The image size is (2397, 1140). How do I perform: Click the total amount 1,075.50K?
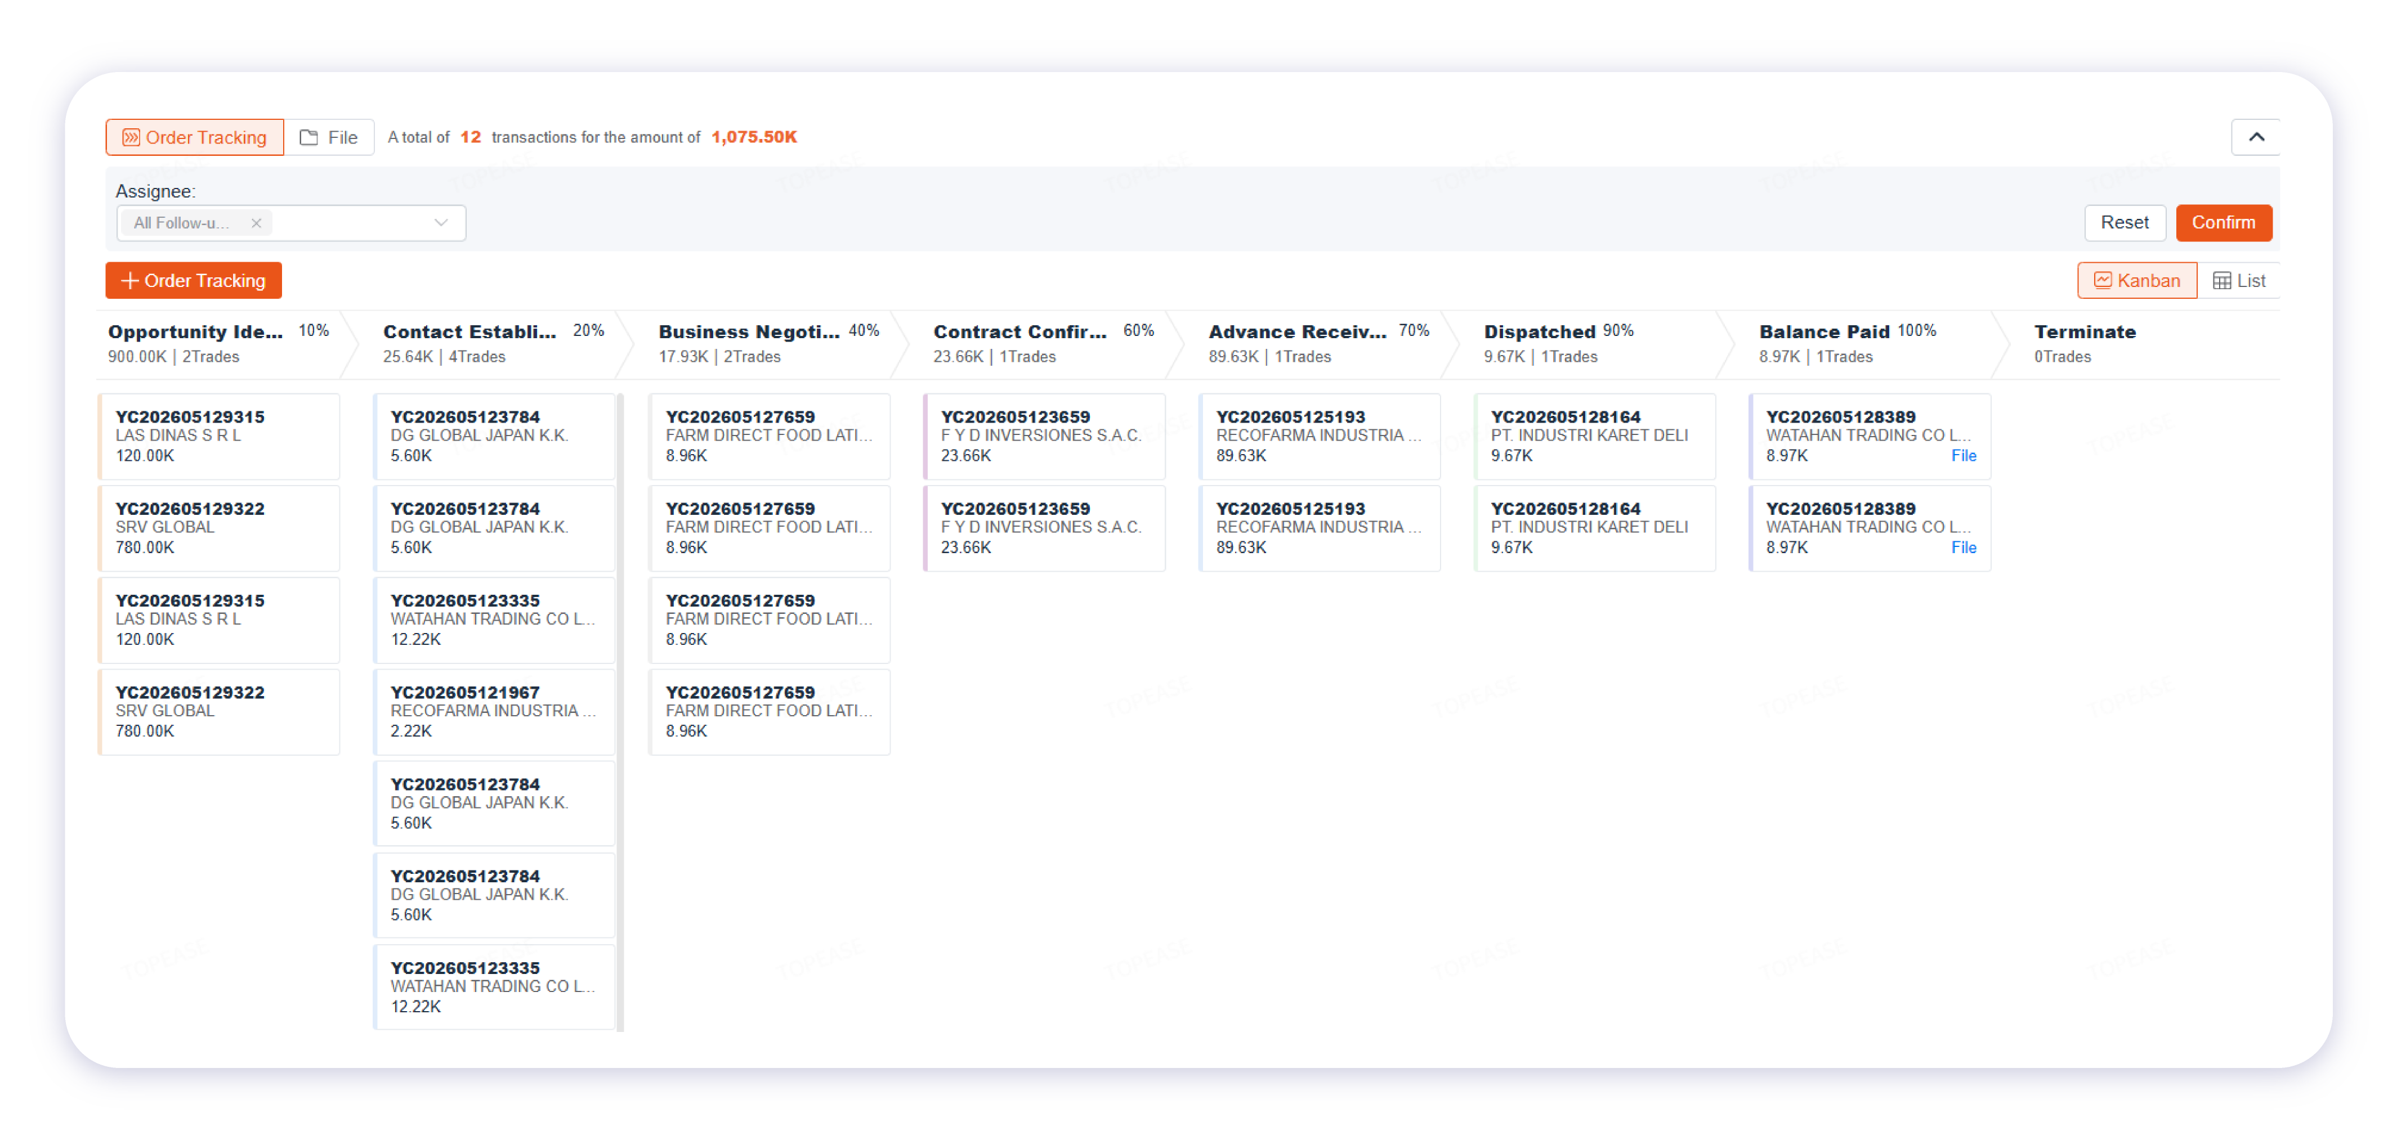click(x=754, y=137)
